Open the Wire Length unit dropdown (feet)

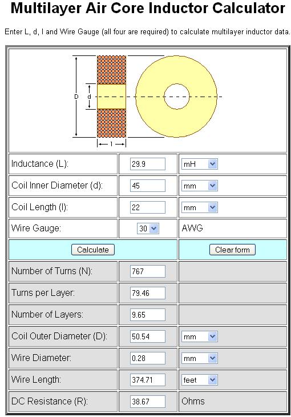click(x=200, y=380)
